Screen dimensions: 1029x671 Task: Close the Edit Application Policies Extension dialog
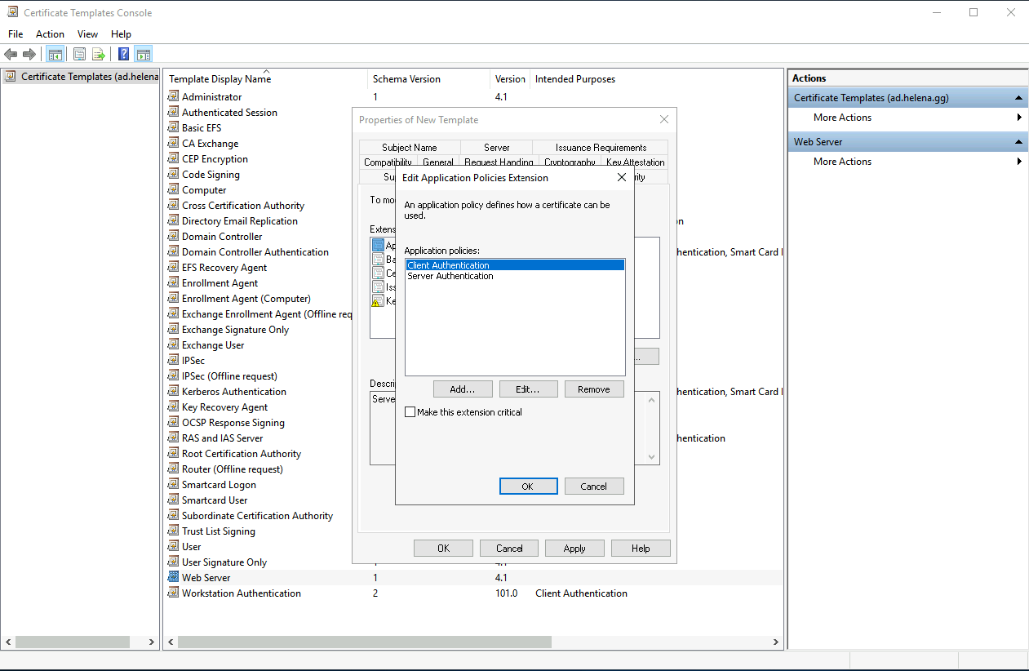pos(621,178)
